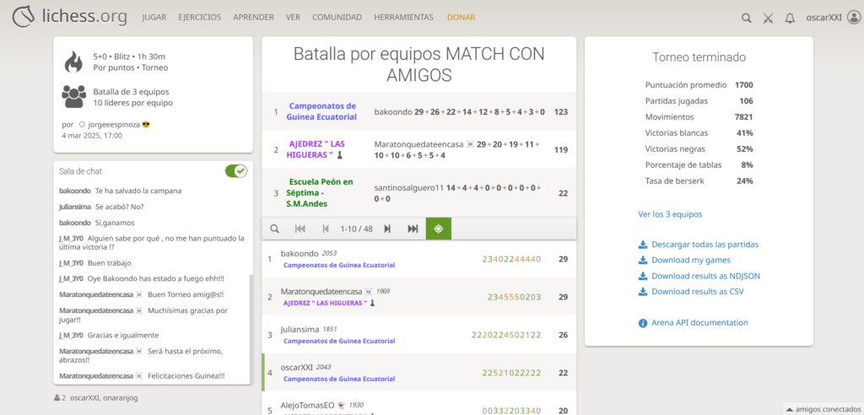This screenshot has height=415, width=864.
Task: Click the info icon beside Arena API
Action: pos(642,324)
